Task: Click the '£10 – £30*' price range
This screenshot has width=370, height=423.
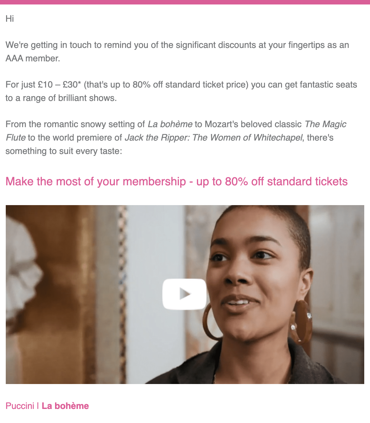Action: (60, 84)
